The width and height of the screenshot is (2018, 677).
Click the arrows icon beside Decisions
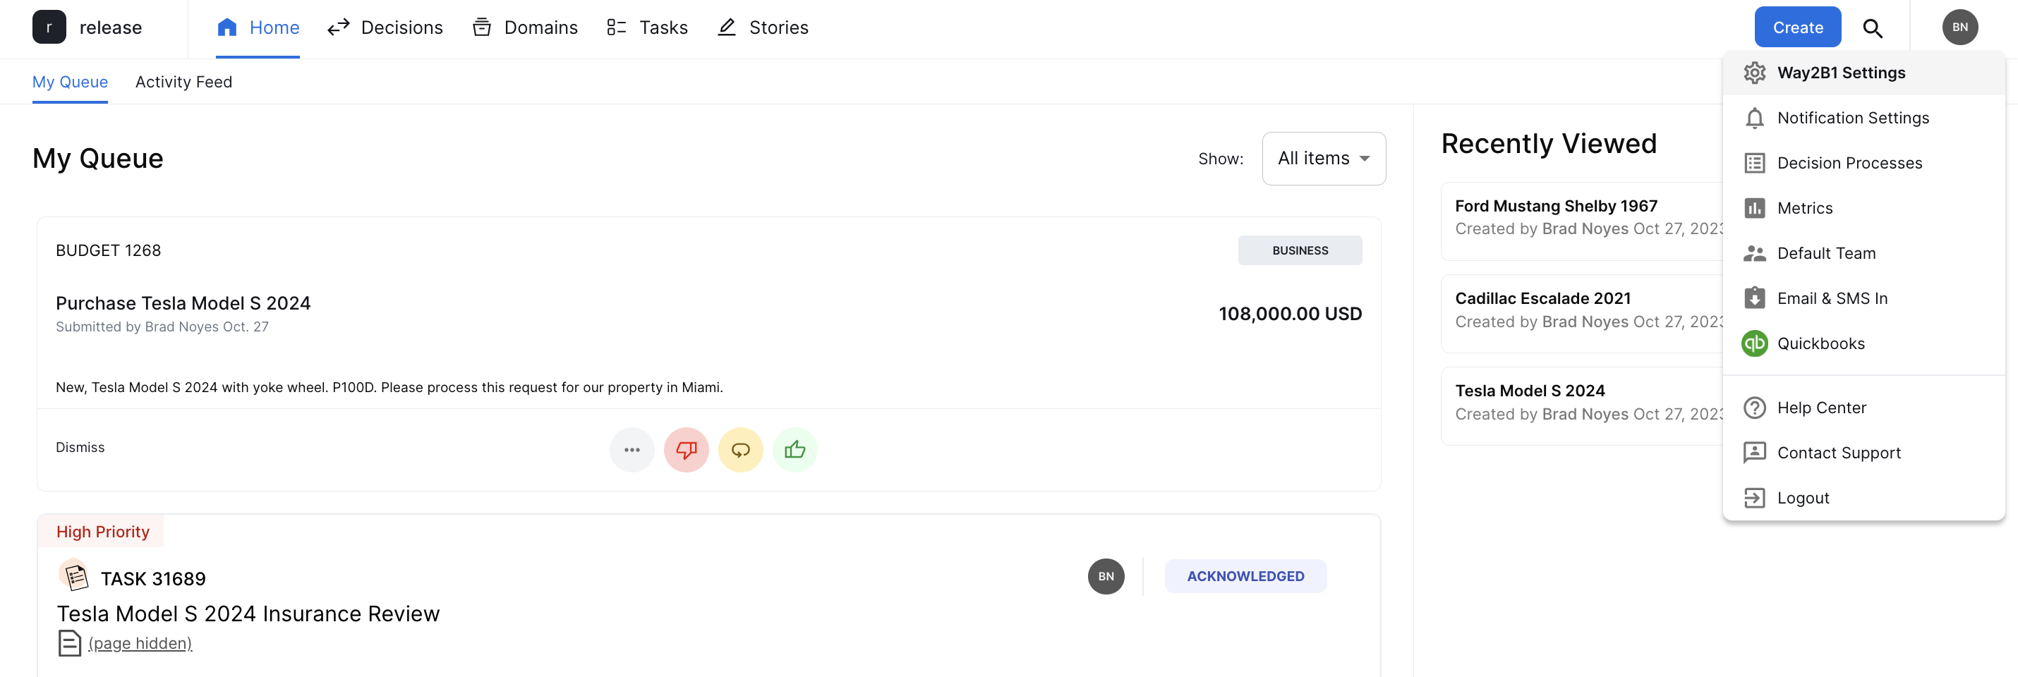pos(339,28)
